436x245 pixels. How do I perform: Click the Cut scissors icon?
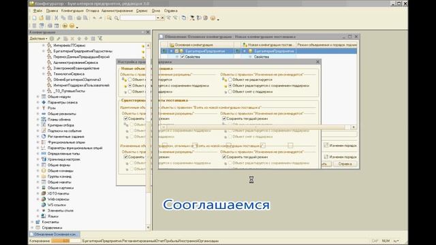[x=57, y=18]
